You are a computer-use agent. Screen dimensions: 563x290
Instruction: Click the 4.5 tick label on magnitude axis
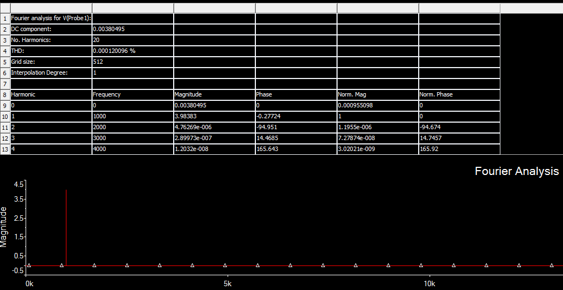coord(19,185)
